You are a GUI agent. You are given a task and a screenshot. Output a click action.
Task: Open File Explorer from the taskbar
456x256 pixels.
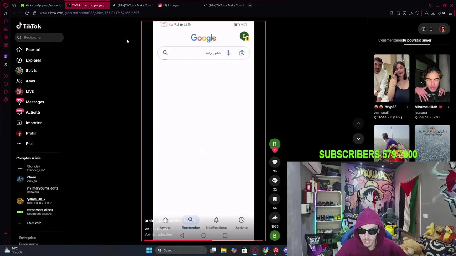pyautogui.click(x=223, y=250)
